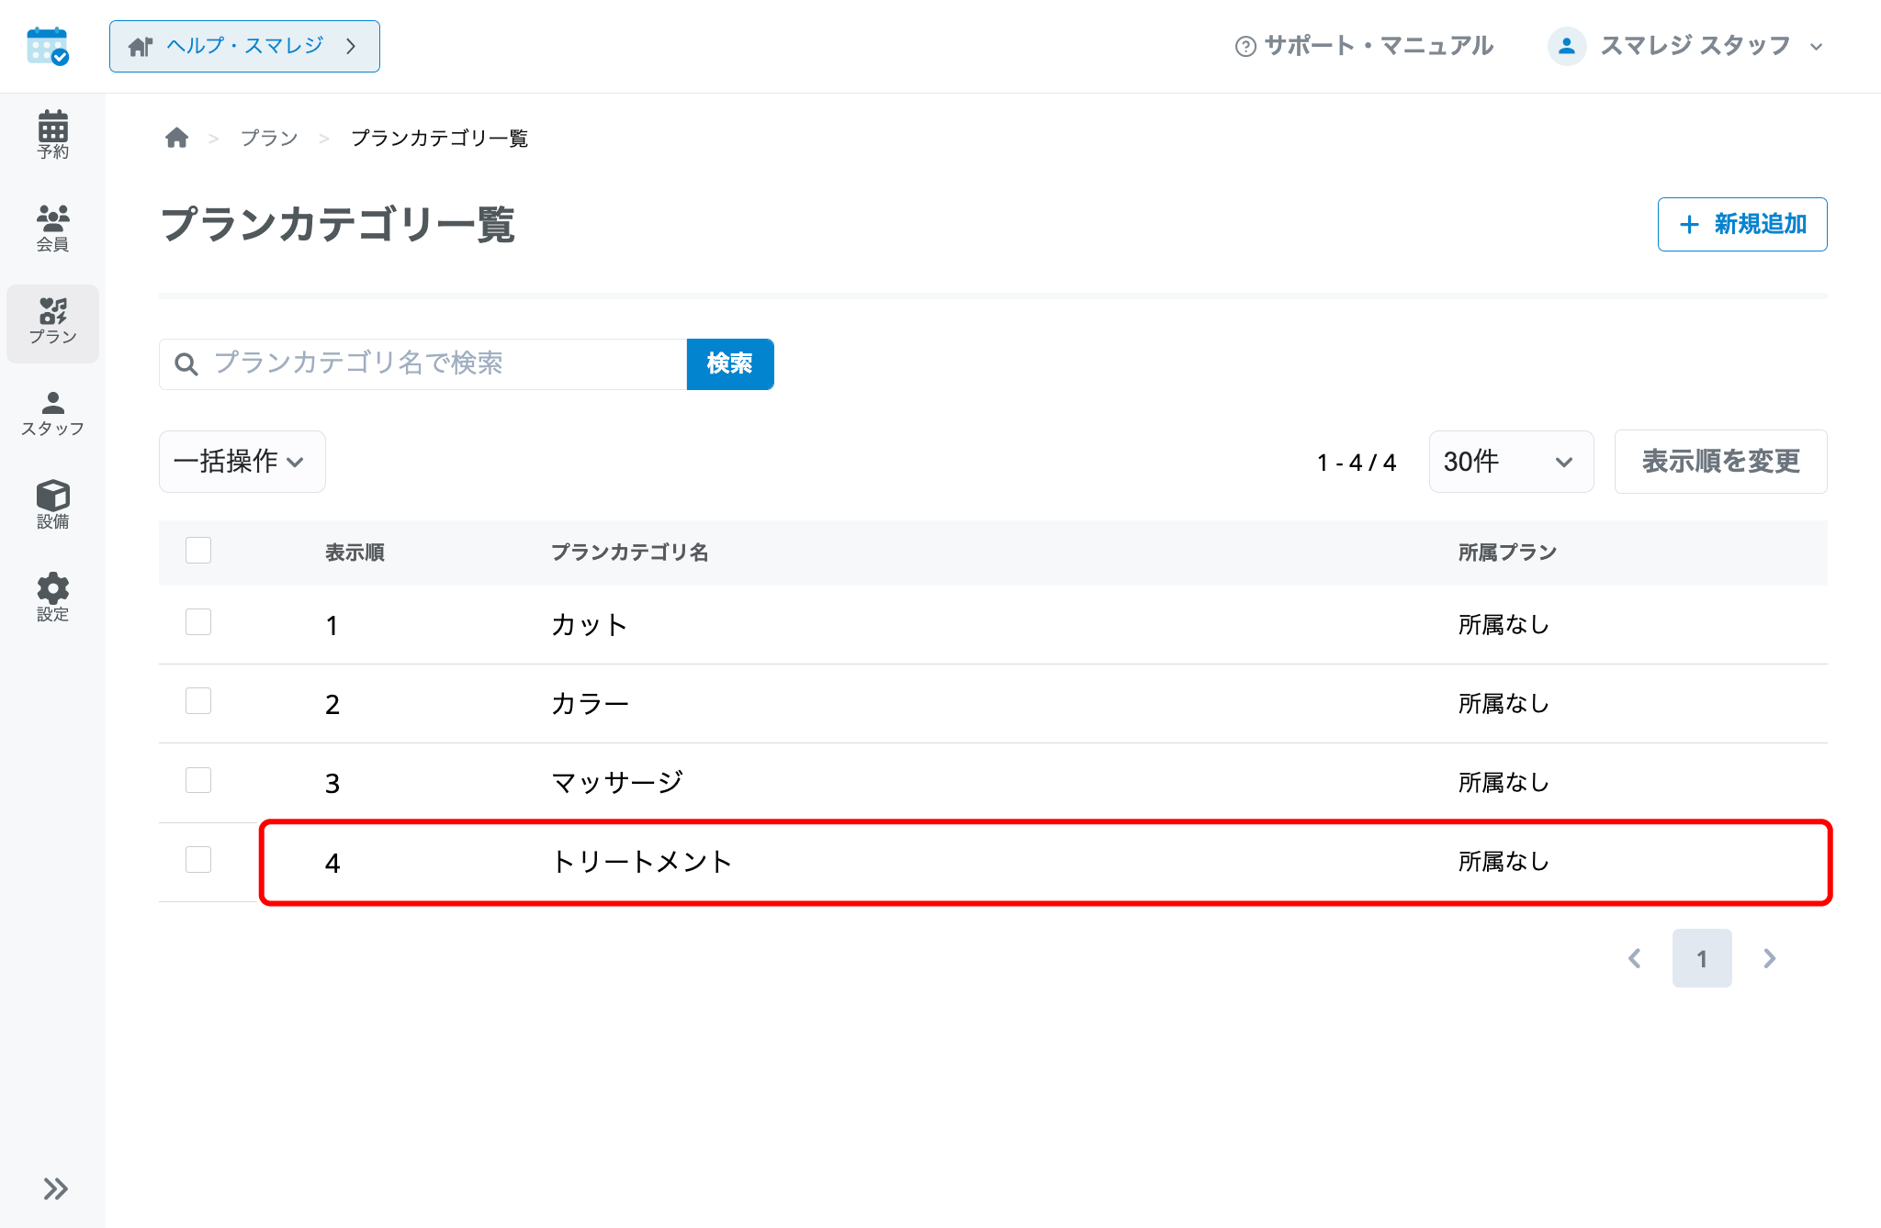Go to previous page arrow
Viewport: 1881px width, 1228px height.
(x=1635, y=958)
